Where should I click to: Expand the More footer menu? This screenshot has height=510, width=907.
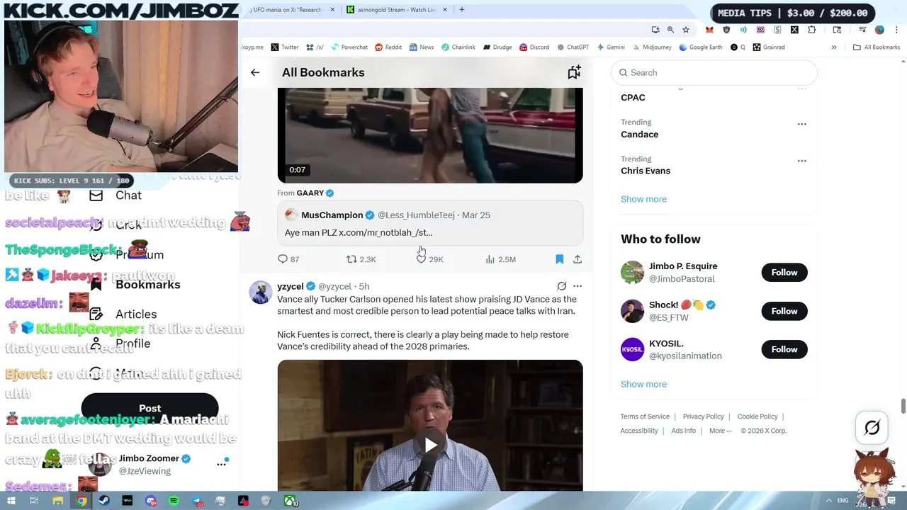(720, 431)
